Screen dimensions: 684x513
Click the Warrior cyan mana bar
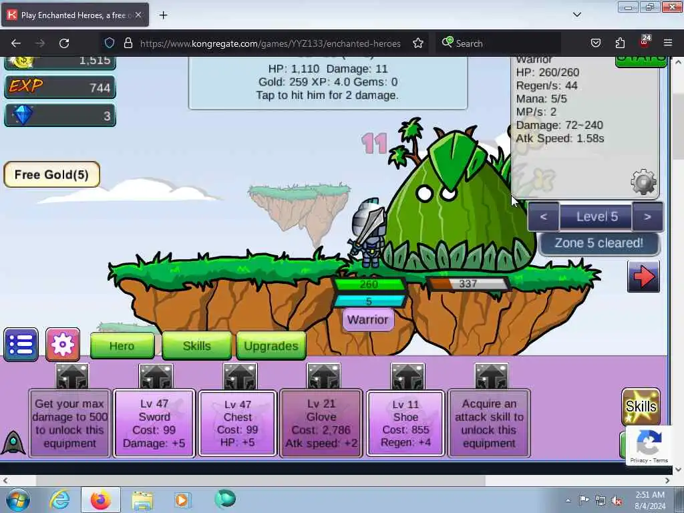369,301
